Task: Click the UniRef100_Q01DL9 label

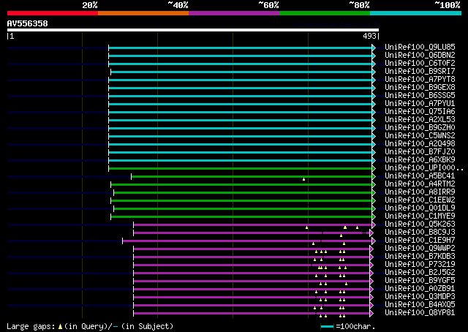Action: coord(420,208)
